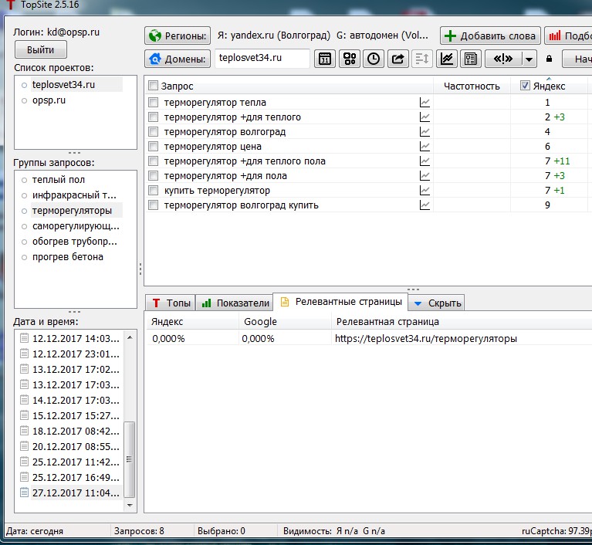Open dropdown arrow next to «!» button
The height and width of the screenshot is (545, 592).
[x=529, y=59]
